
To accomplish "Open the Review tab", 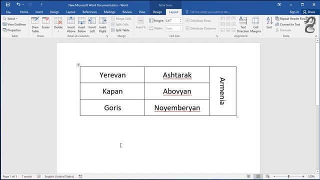I will pyautogui.click(x=127, y=12).
